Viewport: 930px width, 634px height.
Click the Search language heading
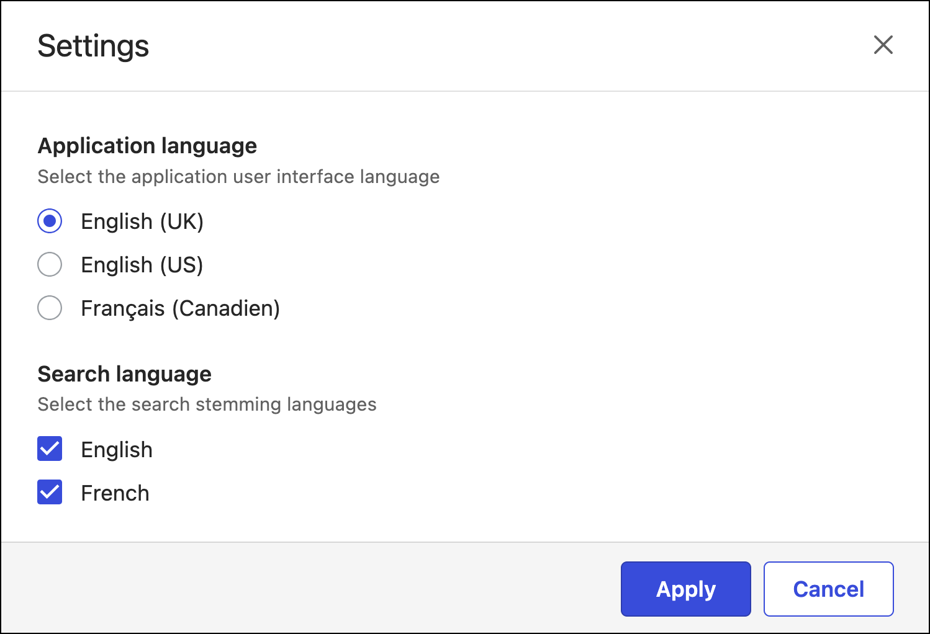pos(124,373)
